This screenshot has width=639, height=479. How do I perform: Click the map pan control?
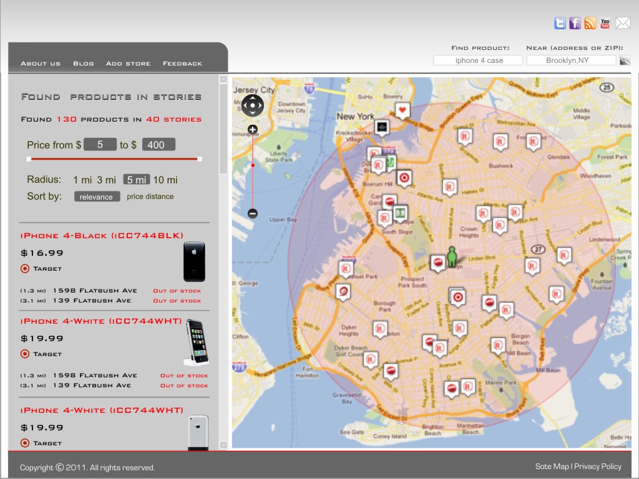[x=253, y=105]
